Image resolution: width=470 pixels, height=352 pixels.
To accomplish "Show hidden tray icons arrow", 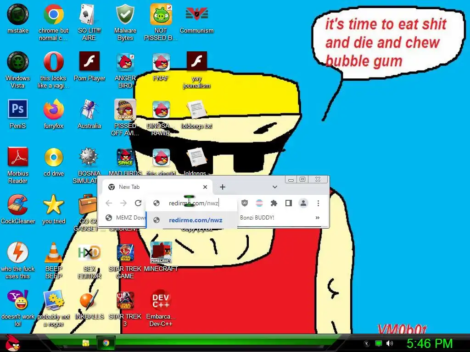I will [367, 344].
